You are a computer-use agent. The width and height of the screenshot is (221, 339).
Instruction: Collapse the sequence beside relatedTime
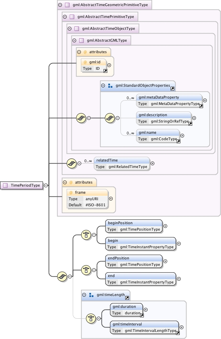coord(79,164)
